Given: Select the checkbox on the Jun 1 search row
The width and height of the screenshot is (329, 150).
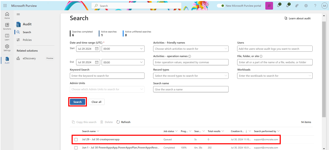Looking at the screenshot, I should pos(76,147).
